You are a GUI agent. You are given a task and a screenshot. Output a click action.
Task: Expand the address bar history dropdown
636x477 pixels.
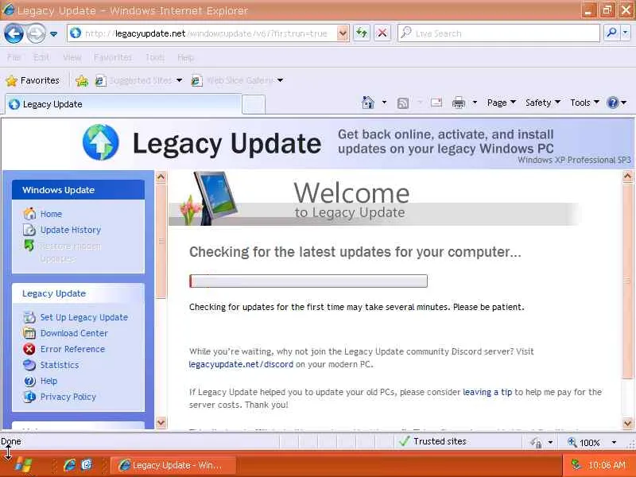(x=343, y=33)
